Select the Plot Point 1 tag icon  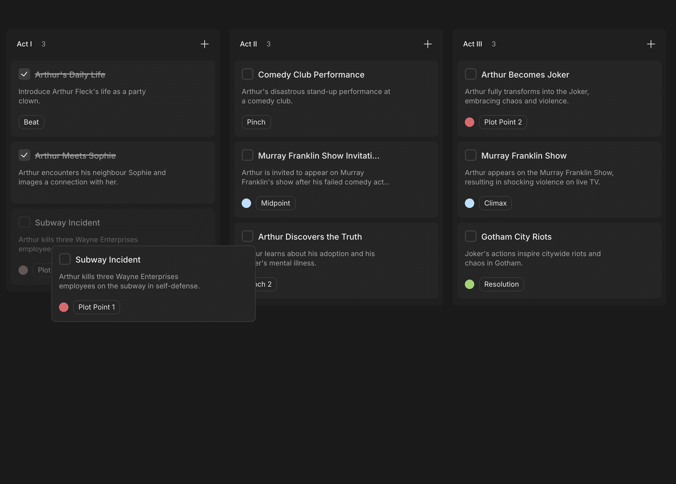(63, 306)
